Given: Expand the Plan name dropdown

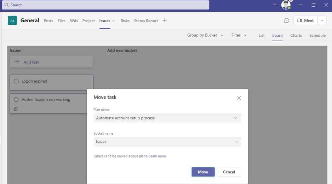Looking at the screenshot, I should pos(167,118).
